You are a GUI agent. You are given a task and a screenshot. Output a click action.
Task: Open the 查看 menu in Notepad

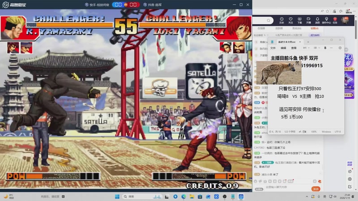point(294,48)
